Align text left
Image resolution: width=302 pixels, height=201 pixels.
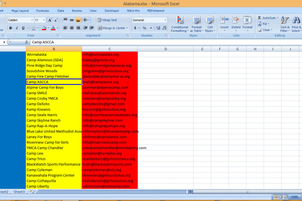click(x=65, y=28)
